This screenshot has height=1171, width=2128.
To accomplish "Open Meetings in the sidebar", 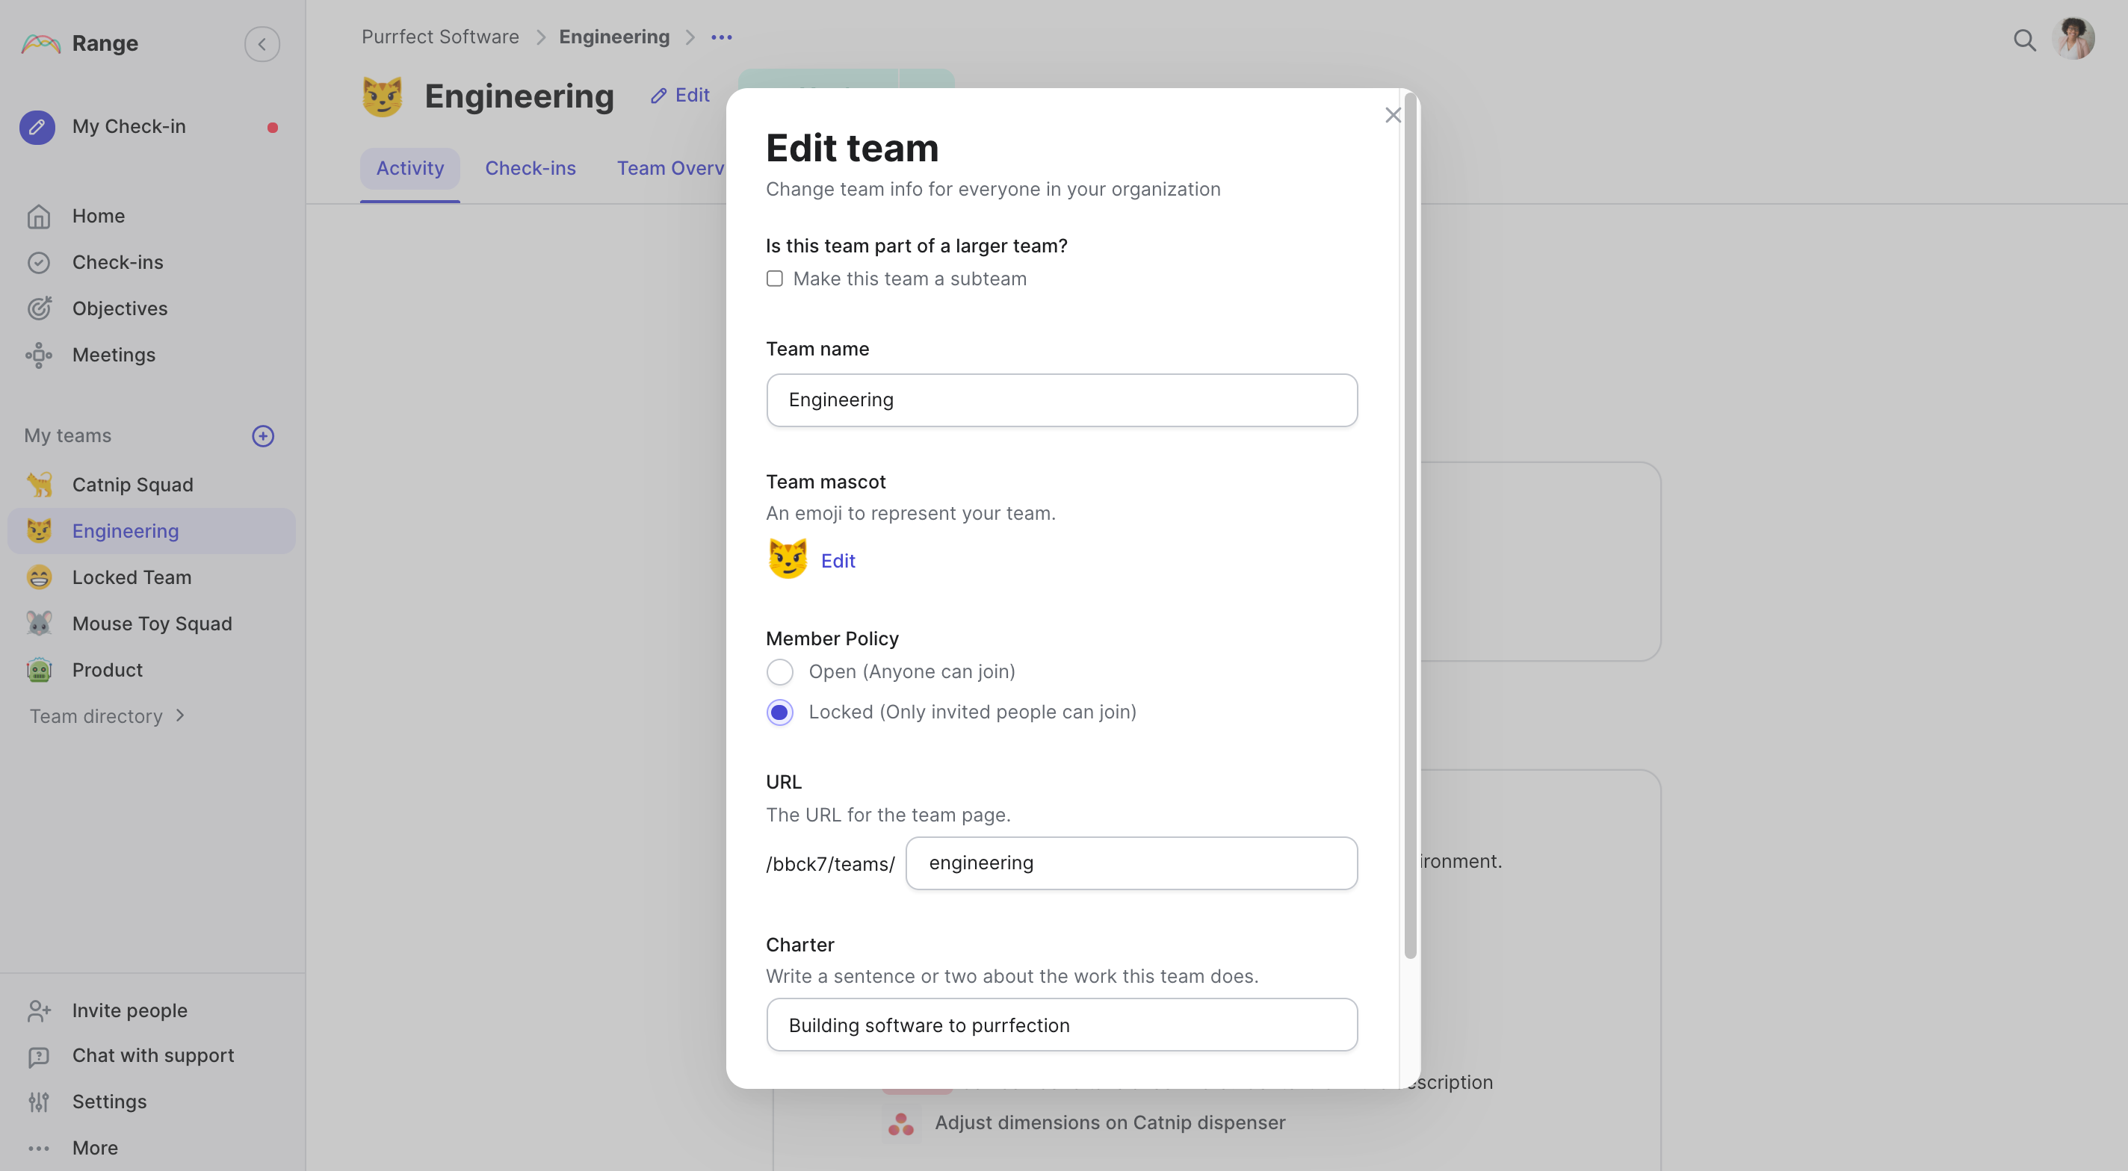I will (x=114, y=355).
